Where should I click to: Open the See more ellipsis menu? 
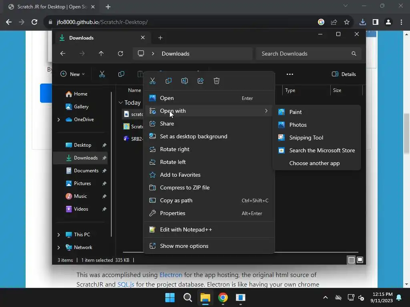(290, 74)
